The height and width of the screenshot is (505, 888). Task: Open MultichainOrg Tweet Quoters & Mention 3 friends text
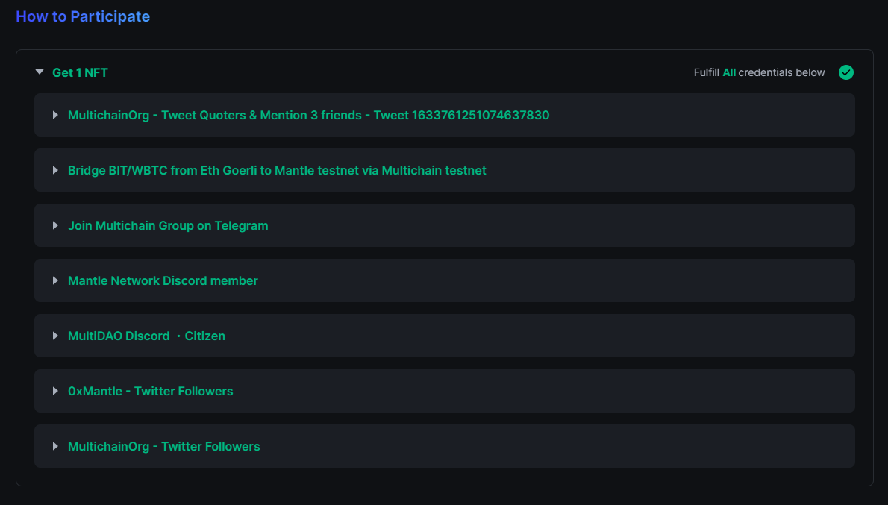[309, 115]
